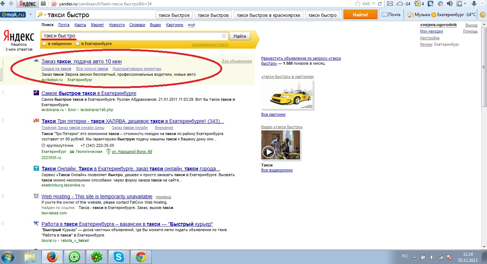Switch to the 'Картинки' service tab
Screen dimensions: 487x264
pos(175,25)
